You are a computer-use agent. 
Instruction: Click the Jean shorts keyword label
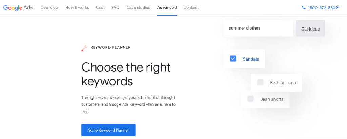coord(272,99)
